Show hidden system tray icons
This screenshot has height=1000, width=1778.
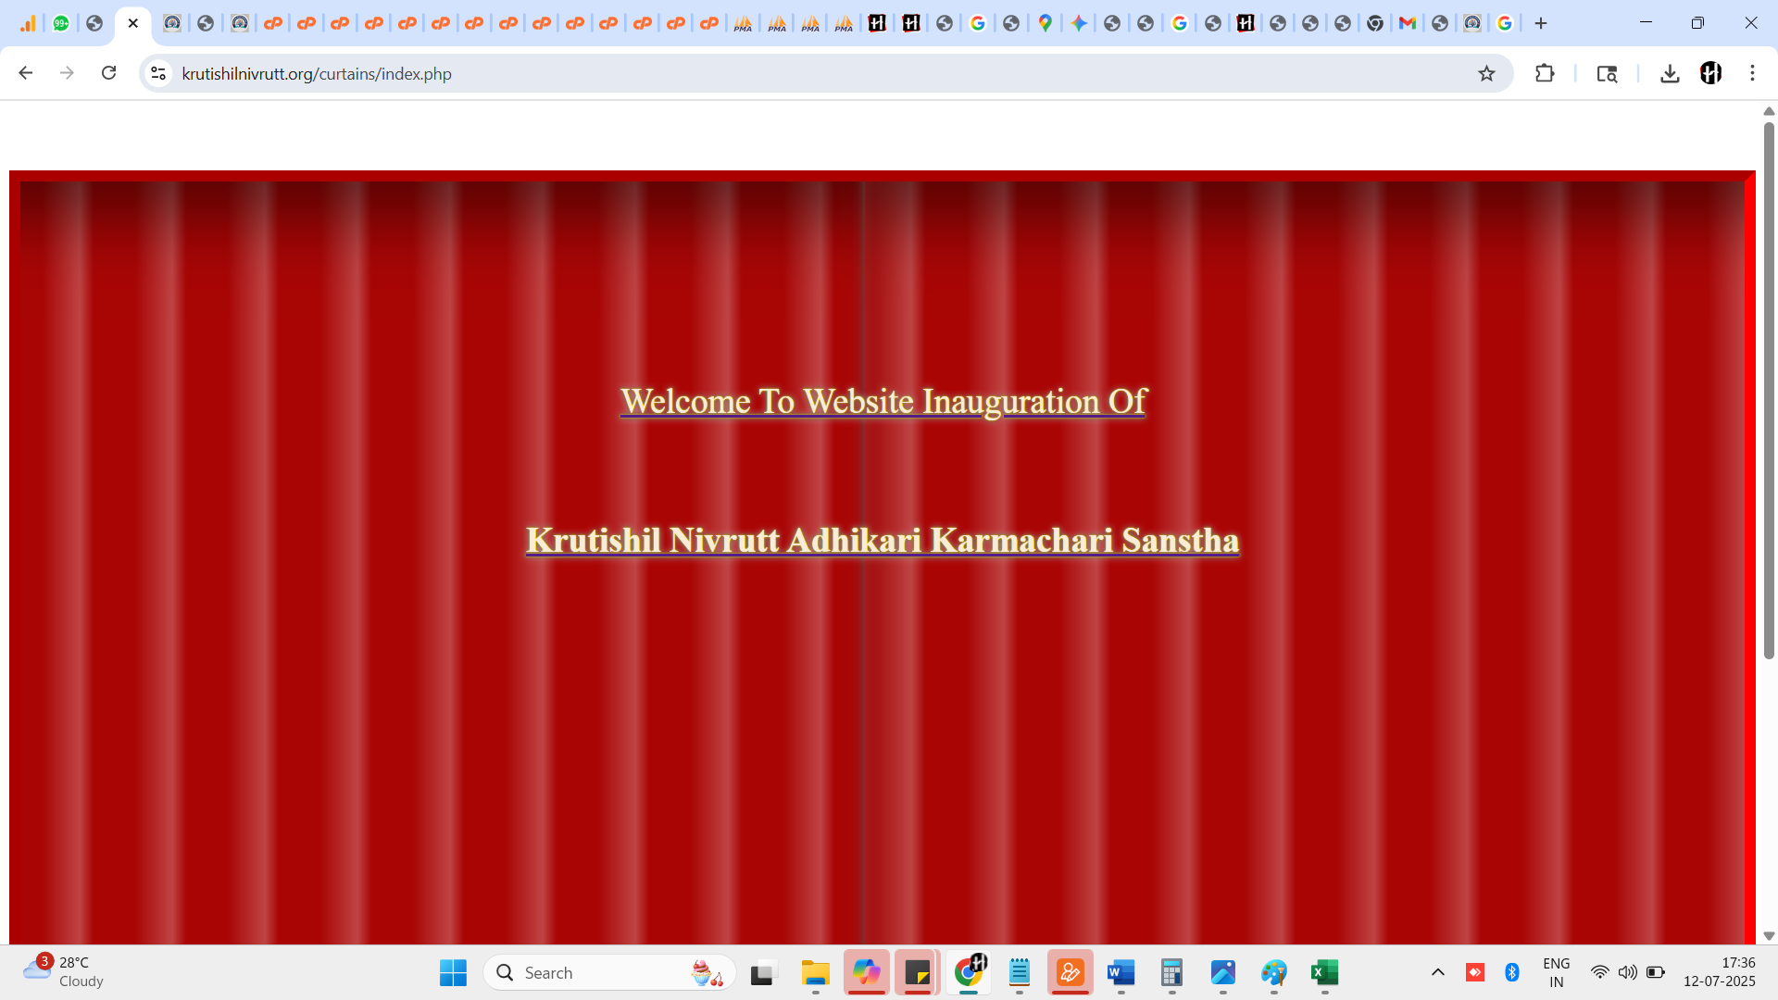[1437, 972]
